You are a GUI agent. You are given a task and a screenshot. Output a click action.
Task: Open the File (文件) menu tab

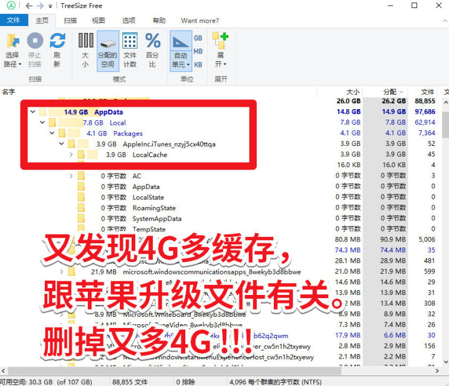[14, 21]
